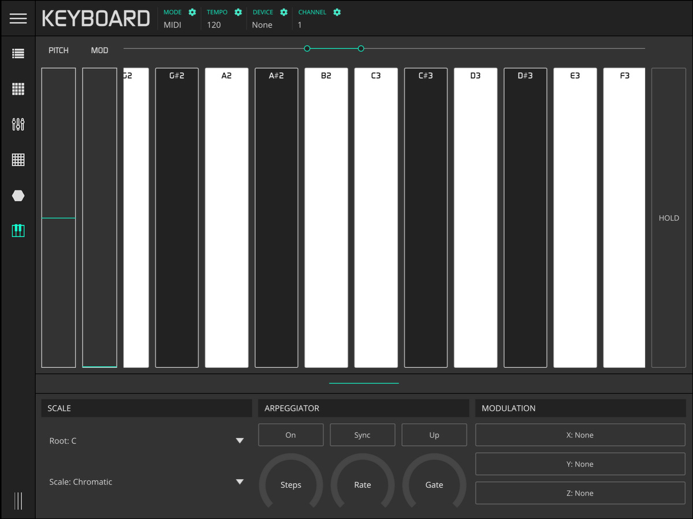
Task: Enable the arpeggiator On toggle
Action: pos(290,435)
